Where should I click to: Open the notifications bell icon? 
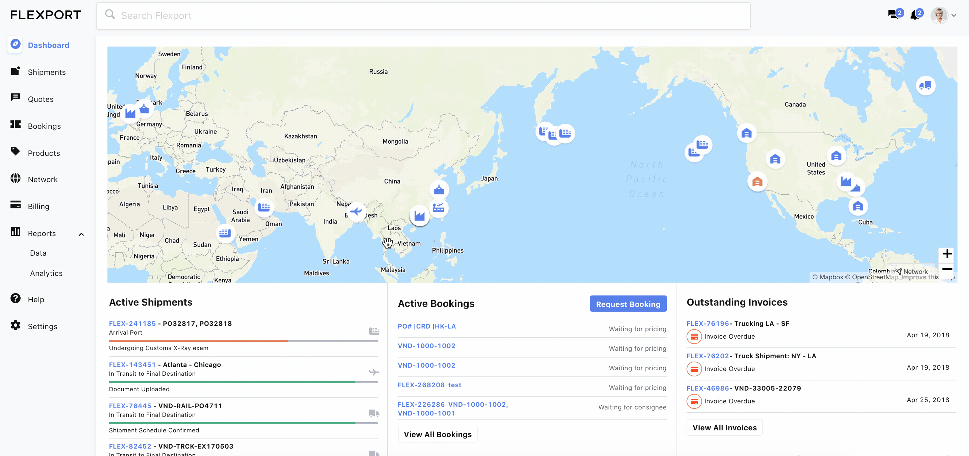point(915,16)
